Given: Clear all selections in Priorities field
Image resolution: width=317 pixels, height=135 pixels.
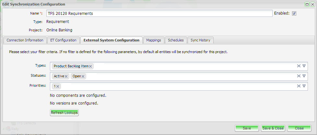Looking at the screenshot, I should (299, 86).
